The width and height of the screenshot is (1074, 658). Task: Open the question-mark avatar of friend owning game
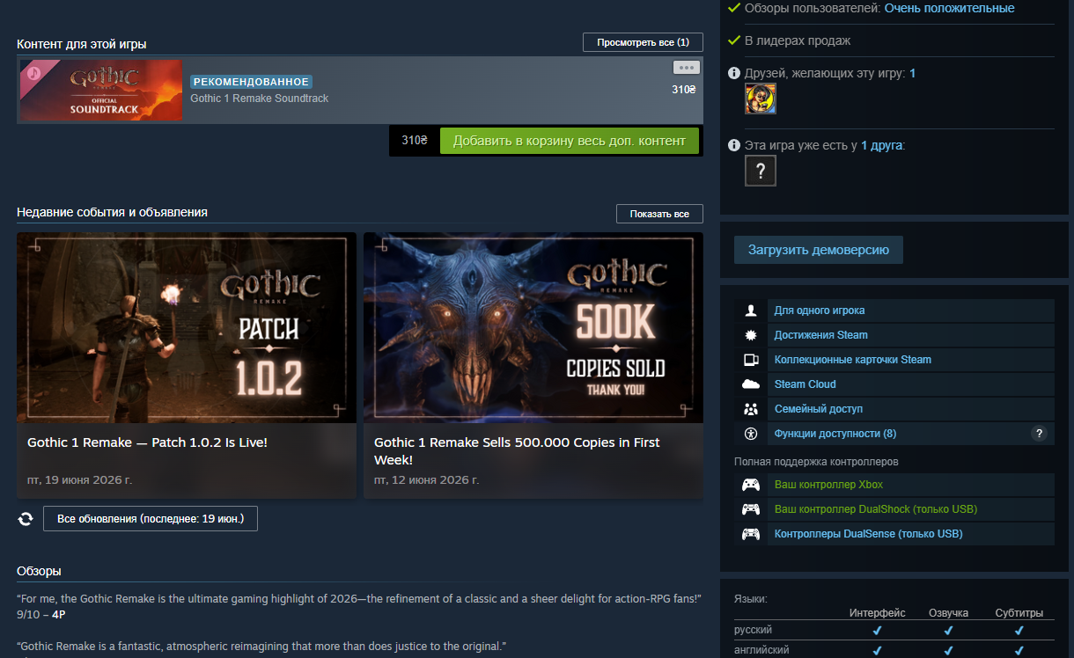point(761,171)
